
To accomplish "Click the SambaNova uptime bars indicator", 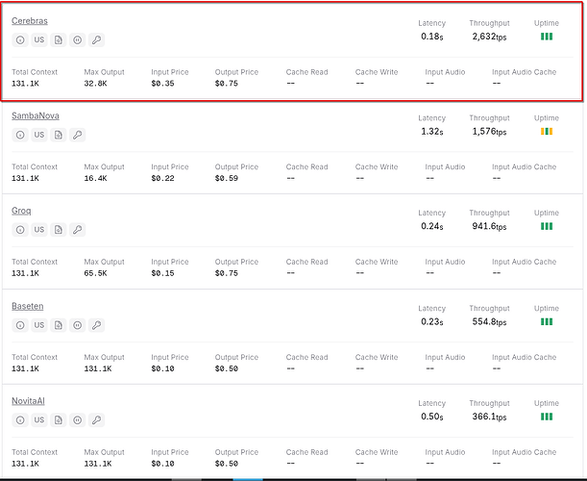I will click(546, 132).
